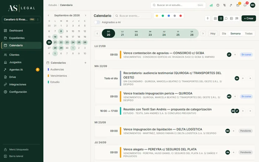Switch to the table view icon
259x162 pixels.
231,18
